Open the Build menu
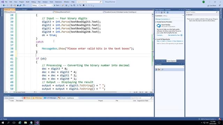This screenshot has width=223, height=125. (x=28, y=2)
